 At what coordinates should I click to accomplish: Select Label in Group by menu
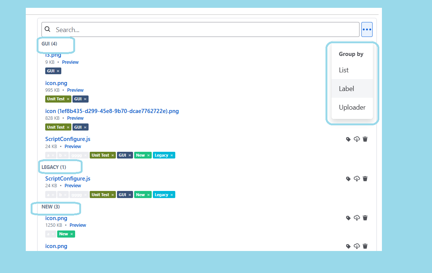pyautogui.click(x=352, y=88)
